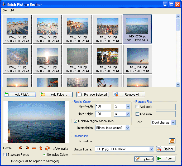Image resolution: width=182 pixels, height=166 pixels.
Task: Rotate the image counter-clockwise
Action: point(21,148)
